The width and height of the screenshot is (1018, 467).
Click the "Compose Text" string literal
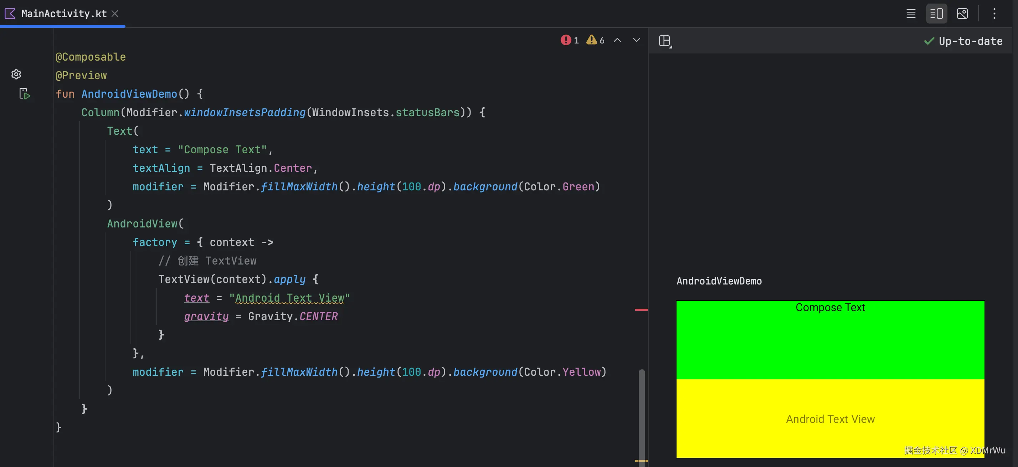tap(222, 150)
